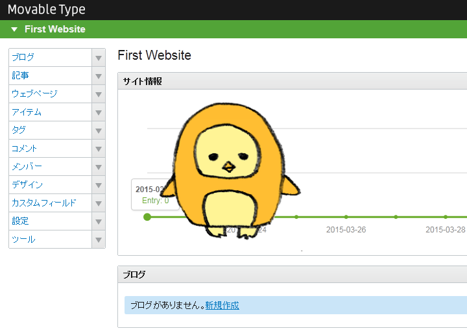Open the カスタムフィールド sidebar menu
Viewport: 467px width, 335px height.
pyautogui.click(x=51, y=203)
